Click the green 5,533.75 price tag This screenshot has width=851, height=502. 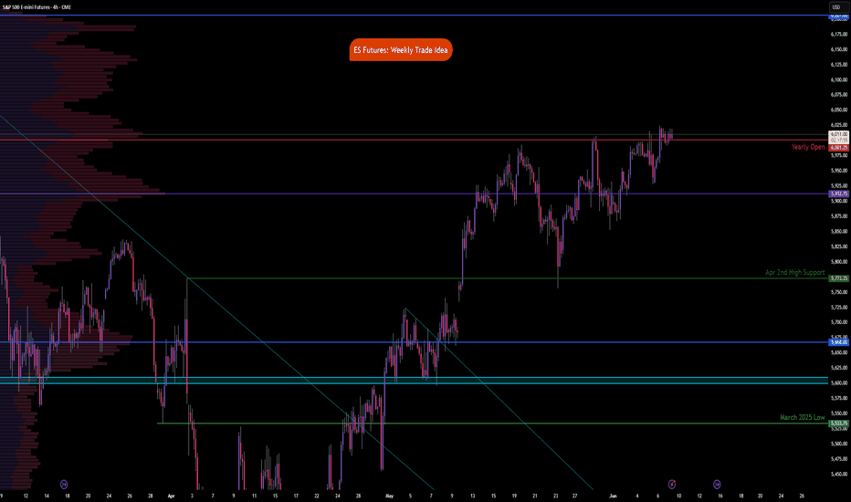click(x=839, y=424)
